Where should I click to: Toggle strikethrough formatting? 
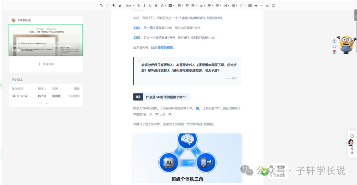156,6
